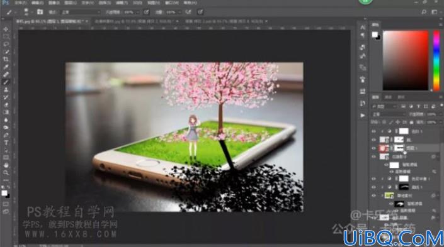Image resolution: width=444 pixels, height=247 pixels.
Task: Toggle pressure for size button
Action: pyautogui.click(x=200, y=12)
